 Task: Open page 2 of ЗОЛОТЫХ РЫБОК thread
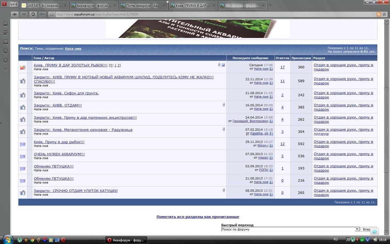119,65
